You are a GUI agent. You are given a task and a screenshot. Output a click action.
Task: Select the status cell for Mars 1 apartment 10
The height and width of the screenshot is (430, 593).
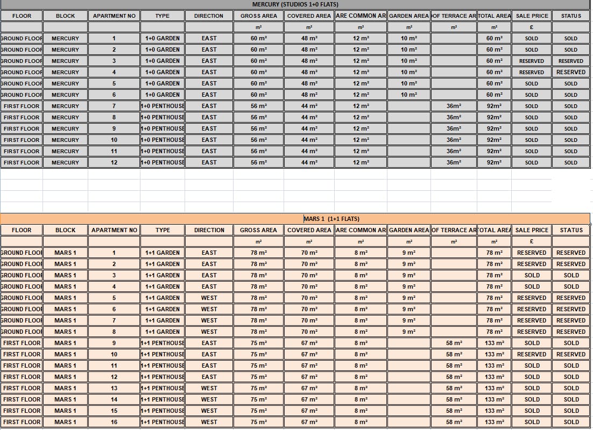pos(571,354)
